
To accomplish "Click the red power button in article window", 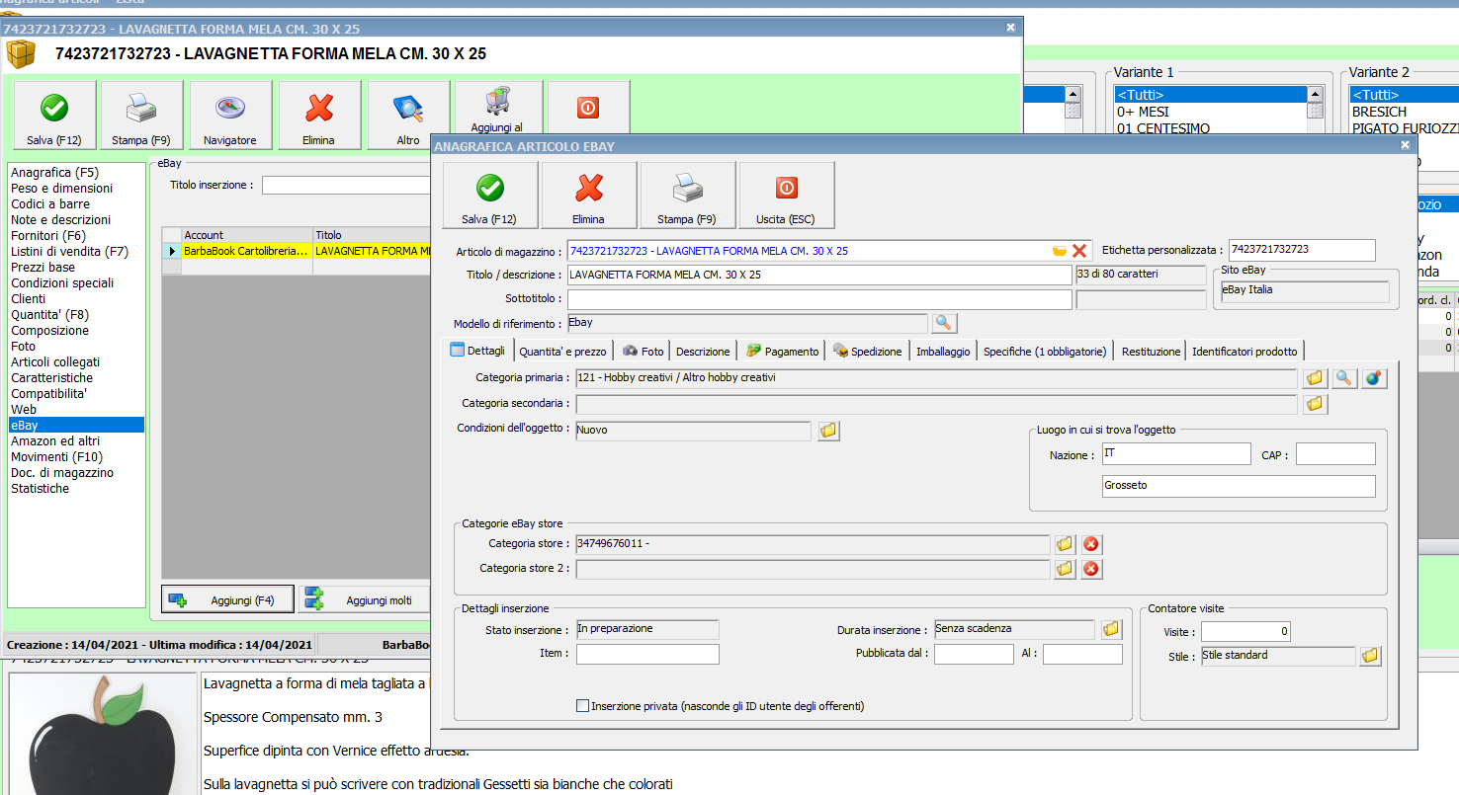I will [x=588, y=107].
